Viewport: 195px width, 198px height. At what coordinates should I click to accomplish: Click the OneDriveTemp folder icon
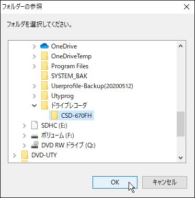(44, 56)
